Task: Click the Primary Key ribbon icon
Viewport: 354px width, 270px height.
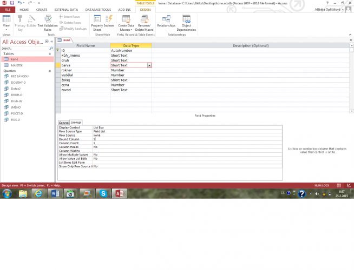Action: coord(20,23)
